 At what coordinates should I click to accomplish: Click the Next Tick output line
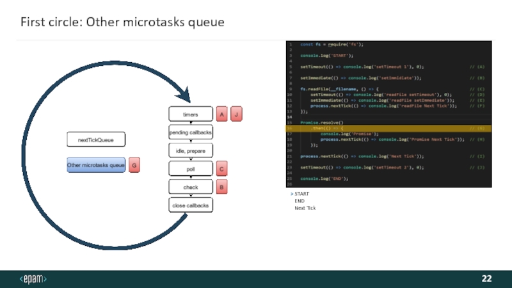point(305,208)
